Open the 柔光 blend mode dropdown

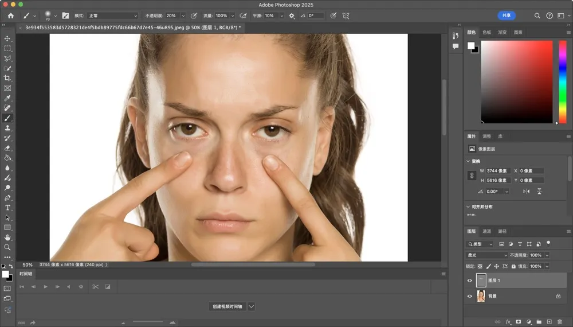(487, 255)
